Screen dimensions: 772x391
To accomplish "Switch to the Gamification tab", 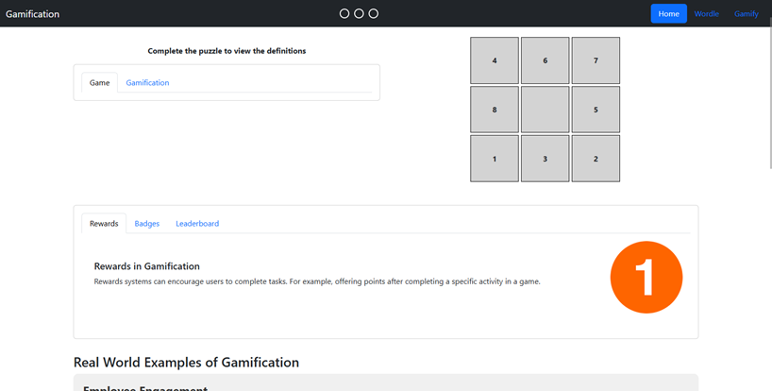I will [x=147, y=83].
